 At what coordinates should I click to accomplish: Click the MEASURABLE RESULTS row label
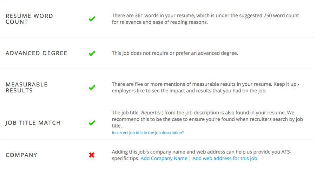(27, 87)
